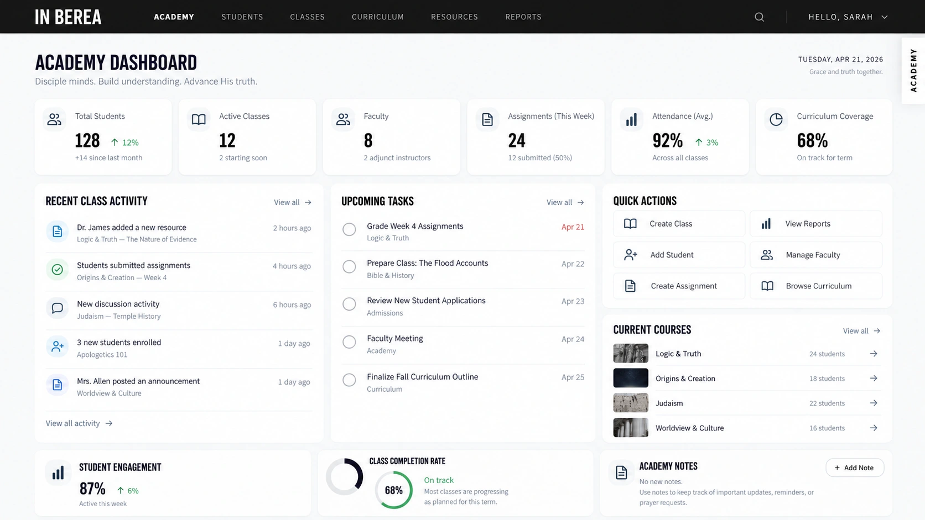Expand the Hello, Sarah user menu
925x520 pixels.
[x=848, y=17]
